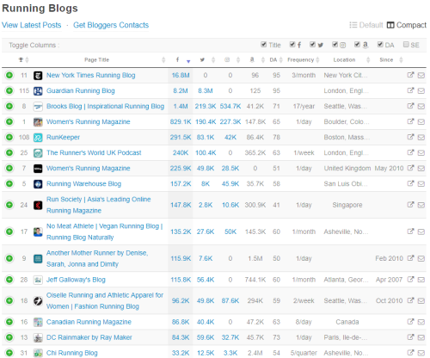Click email envelope icon for Runner's World UK Podcast

point(421,153)
